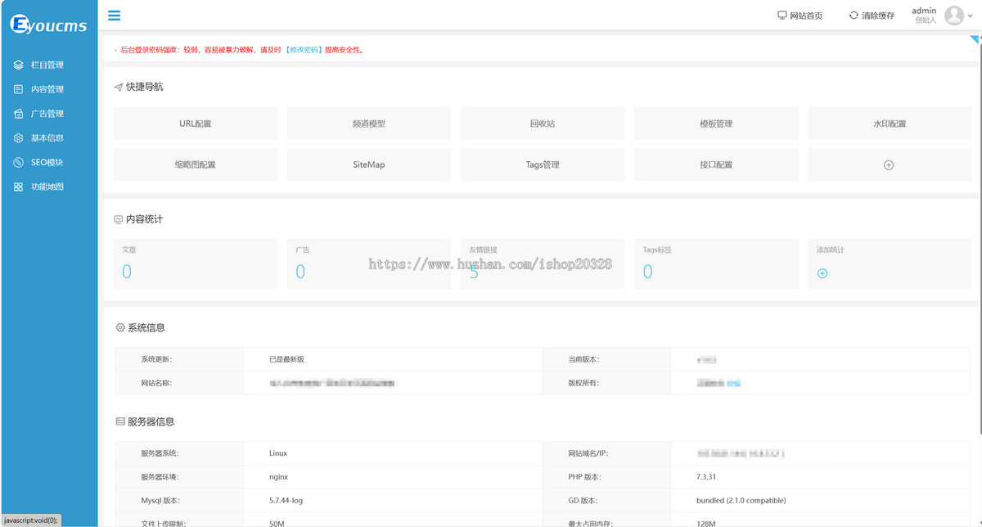The width and height of the screenshot is (982, 527).
Task: Click the icon beside 内容统计 heading
Action: click(x=119, y=219)
